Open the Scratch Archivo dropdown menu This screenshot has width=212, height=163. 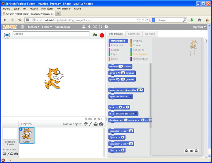coord(33,27)
